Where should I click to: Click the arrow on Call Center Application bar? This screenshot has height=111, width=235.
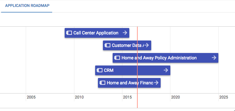pyautogui.click(x=125, y=33)
